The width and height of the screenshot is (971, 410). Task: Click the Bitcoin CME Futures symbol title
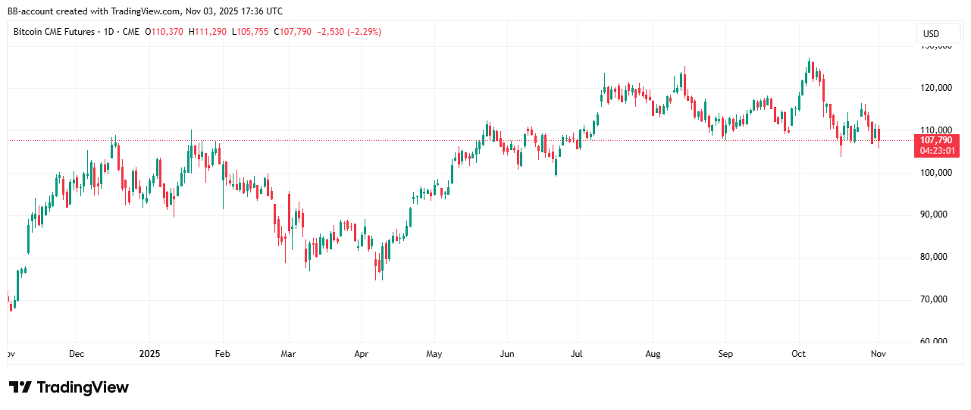(x=54, y=32)
